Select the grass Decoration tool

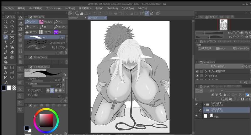[6, 57]
